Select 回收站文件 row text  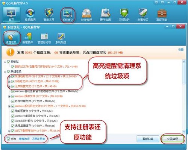[x=46, y=67]
